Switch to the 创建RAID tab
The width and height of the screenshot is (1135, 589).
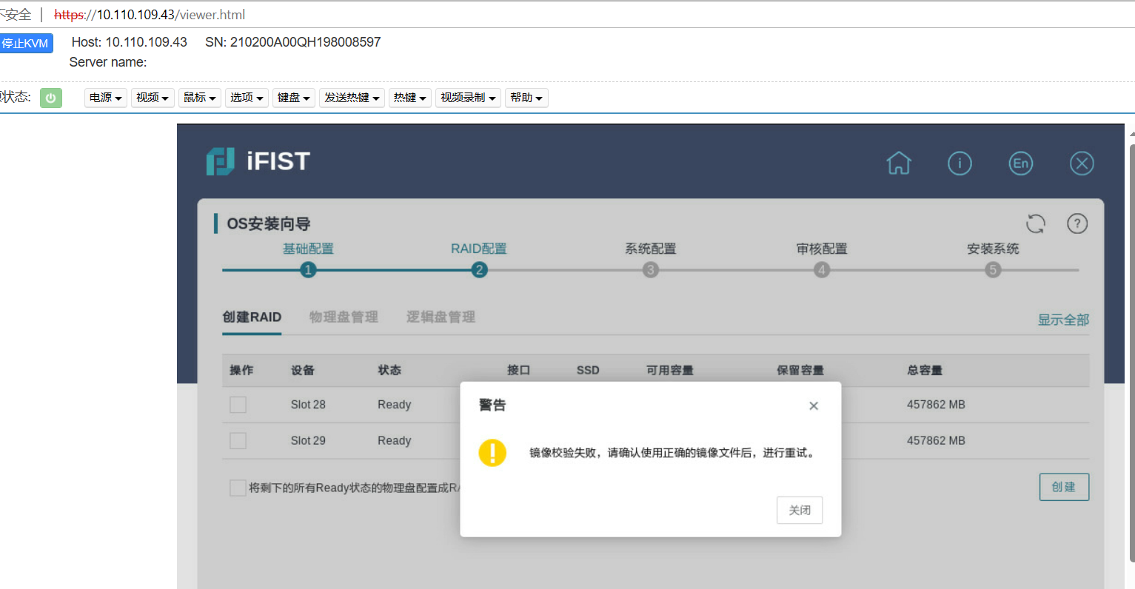(252, 317)
